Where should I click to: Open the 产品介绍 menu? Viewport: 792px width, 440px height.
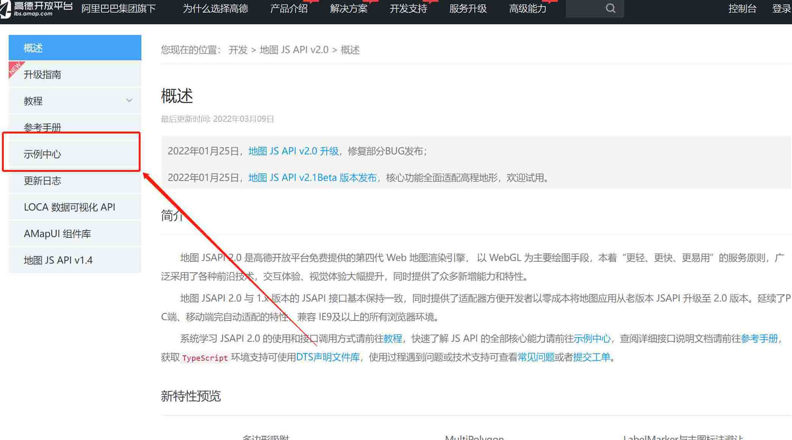point(289,8)
